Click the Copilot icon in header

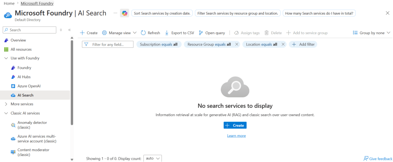(x=124, y=13)
